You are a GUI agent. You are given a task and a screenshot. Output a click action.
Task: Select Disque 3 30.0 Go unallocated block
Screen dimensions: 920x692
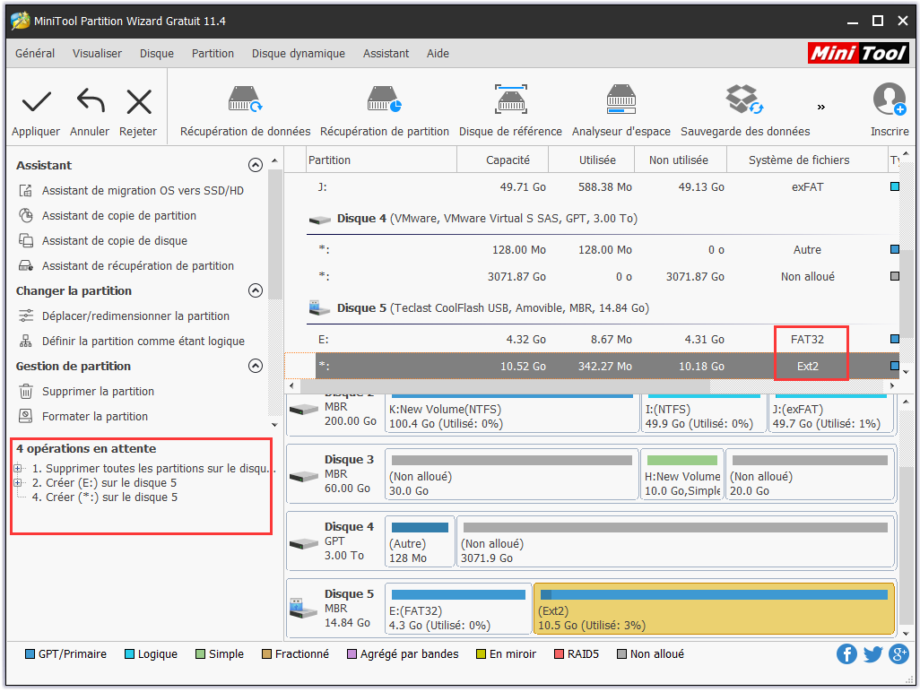tap(512, 474)
